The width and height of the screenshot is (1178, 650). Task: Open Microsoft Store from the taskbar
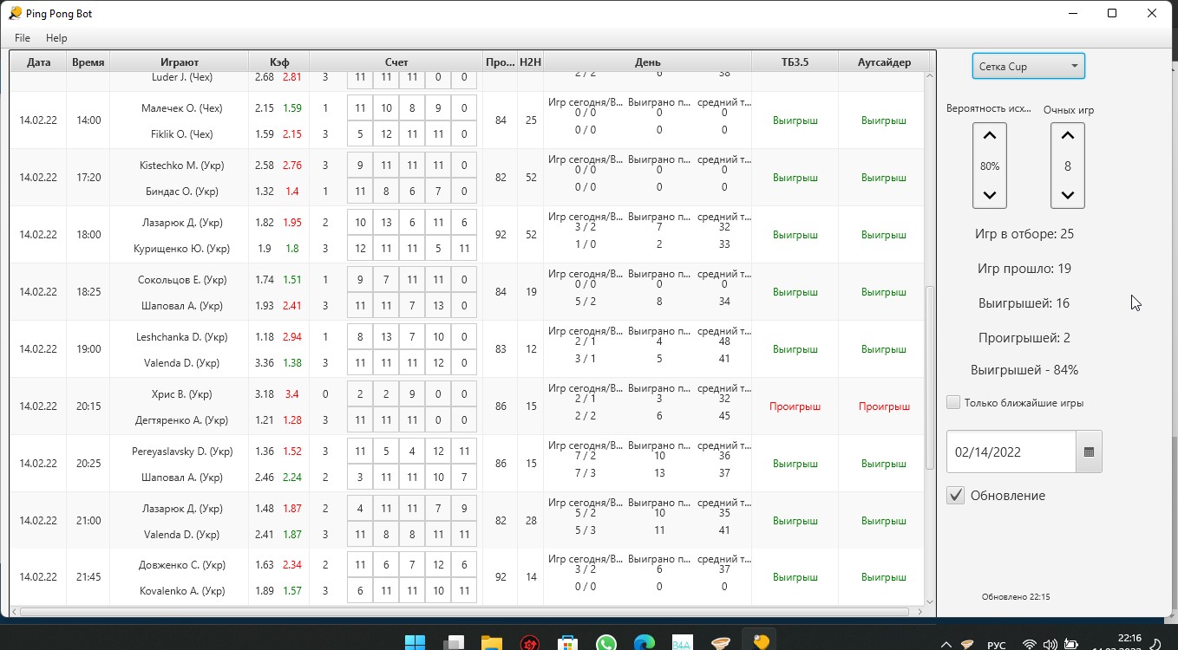click(x=567, y=643)
